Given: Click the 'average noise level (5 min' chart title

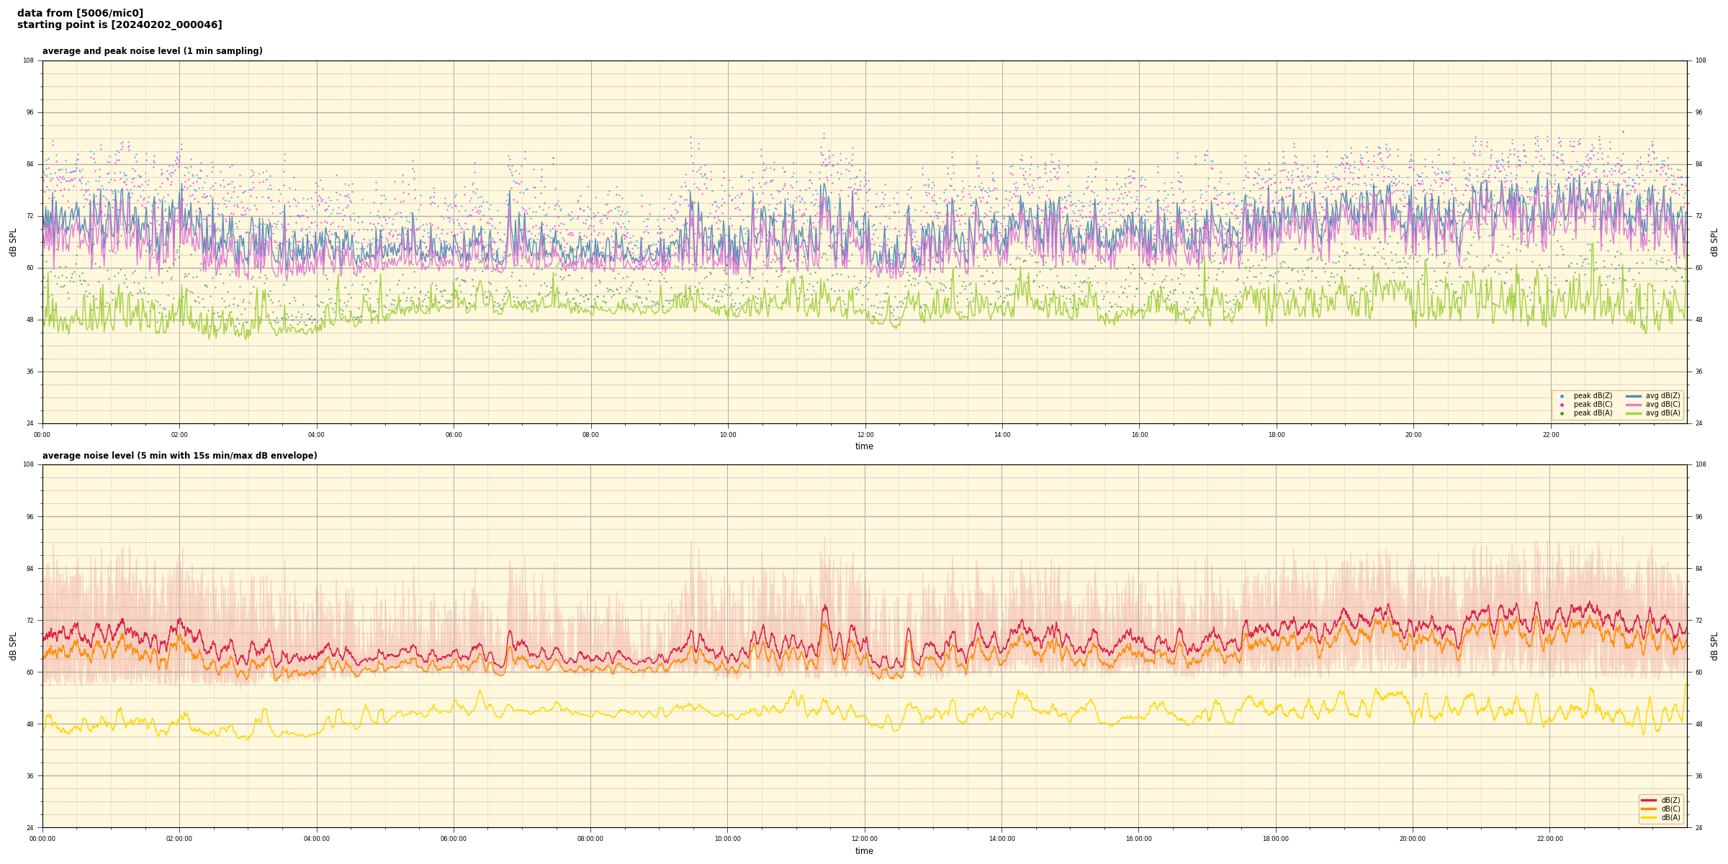Looking at the screenshot, I should pyautogui.click(x=179, y=456).
